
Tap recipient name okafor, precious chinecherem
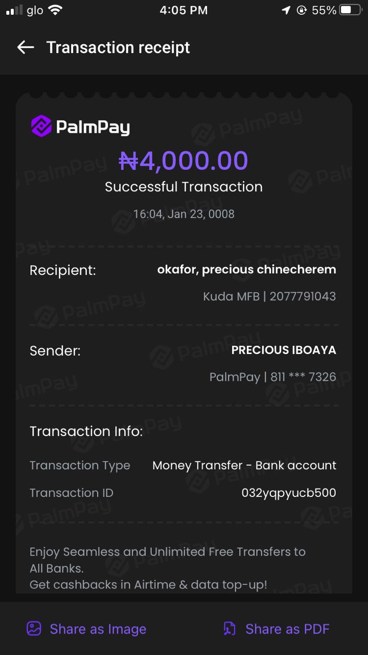[246, 270]
